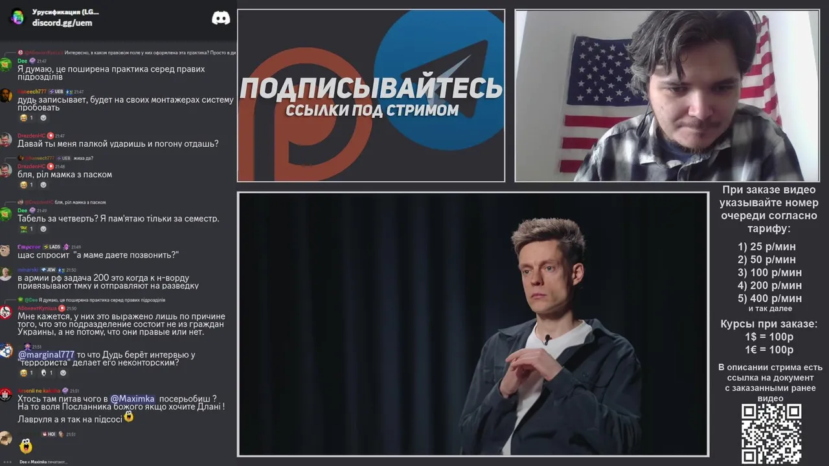Click the webcam feed with the US flag
The image size is (829, 466).
[x=667, y=96]
